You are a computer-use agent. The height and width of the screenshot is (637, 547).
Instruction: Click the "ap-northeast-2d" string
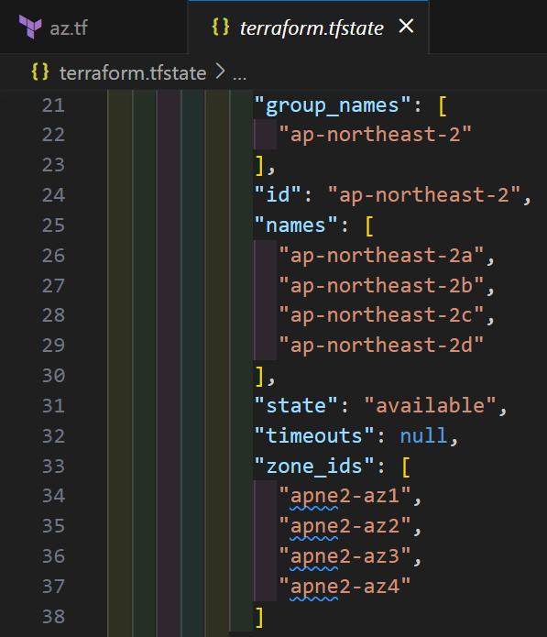(381, 346)
